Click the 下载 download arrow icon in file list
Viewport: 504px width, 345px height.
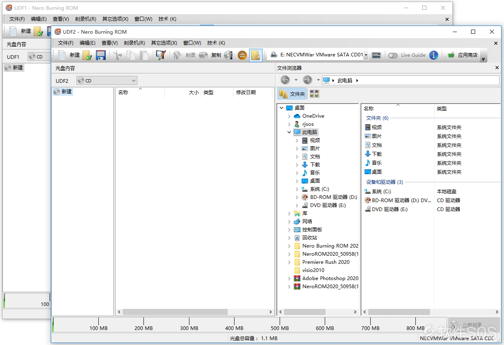pos(368,154)
